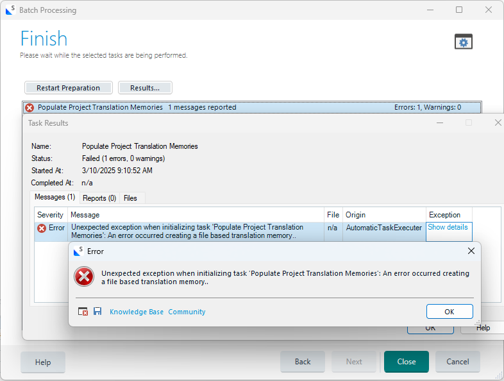
Task: Maximize the Batch Processing window
Action: [x=459, y=10]
